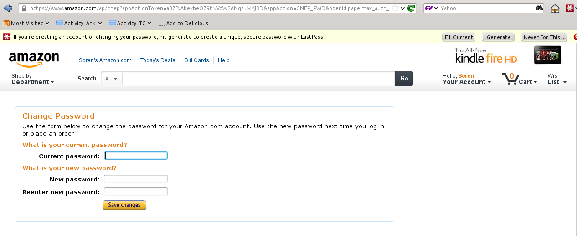577x236 pixels.
Task: Open the Activity: TG bookmark folder
Action: (130, 23)
